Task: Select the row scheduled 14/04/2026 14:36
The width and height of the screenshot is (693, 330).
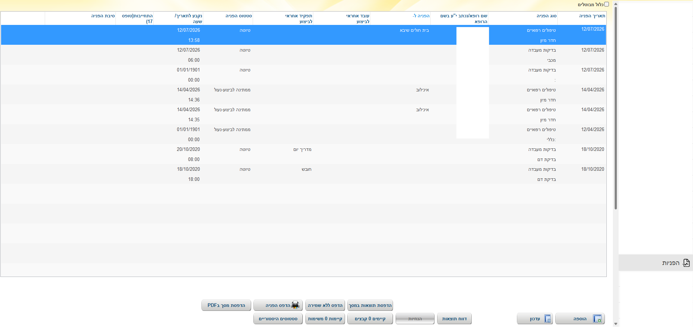Action: pyautogui.click(x=303, y=95)
